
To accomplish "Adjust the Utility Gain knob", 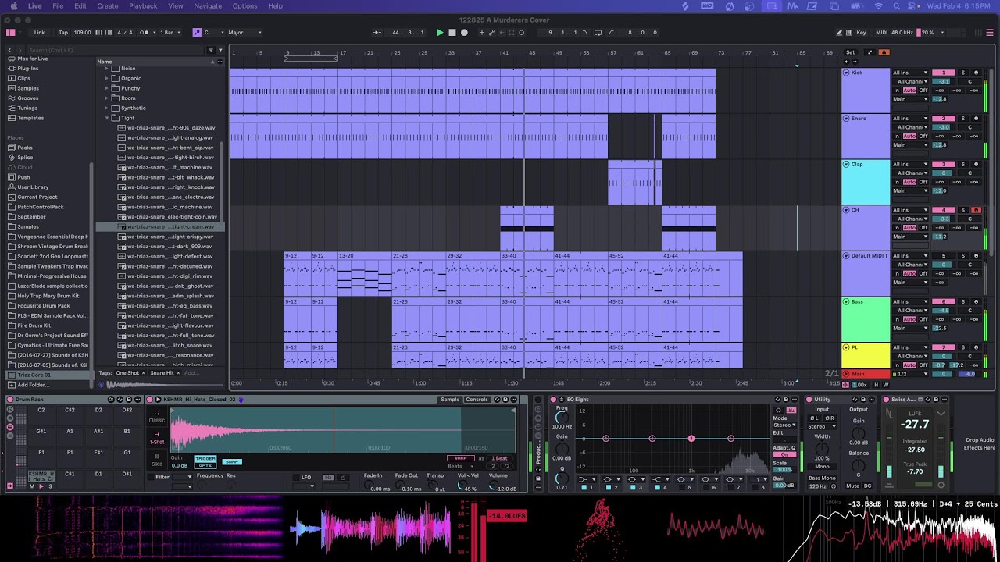I will 859,432.
